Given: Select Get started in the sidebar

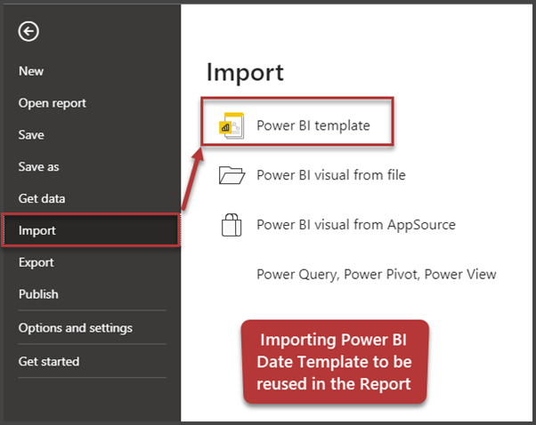Looking at the screenshot, I should pyautogui.click(x=49, y=361).
